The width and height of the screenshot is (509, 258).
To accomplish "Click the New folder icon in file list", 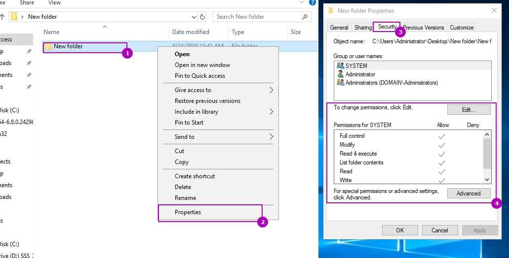I will coord(48,47).
